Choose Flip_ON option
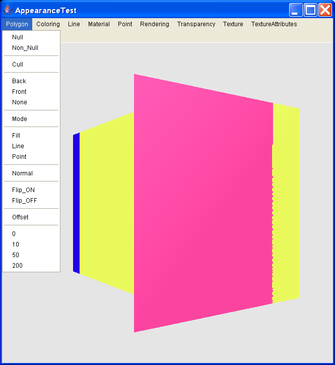Image resolution: width=335 pixels, height=365 pixels. click(x=31, y=190)
